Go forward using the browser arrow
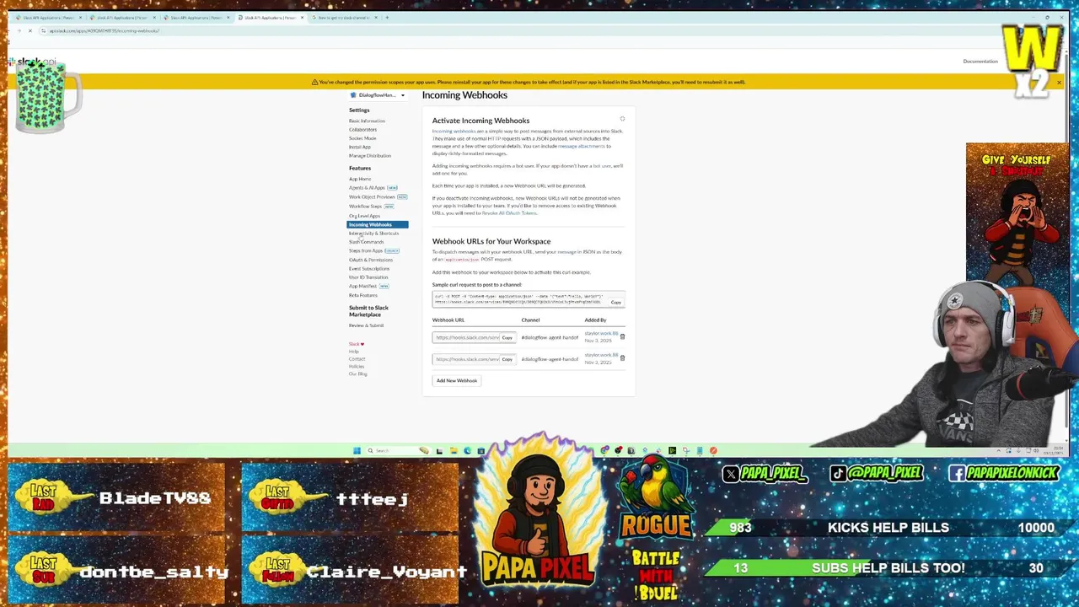This screenshot has height=607, width=1079. 19,30
